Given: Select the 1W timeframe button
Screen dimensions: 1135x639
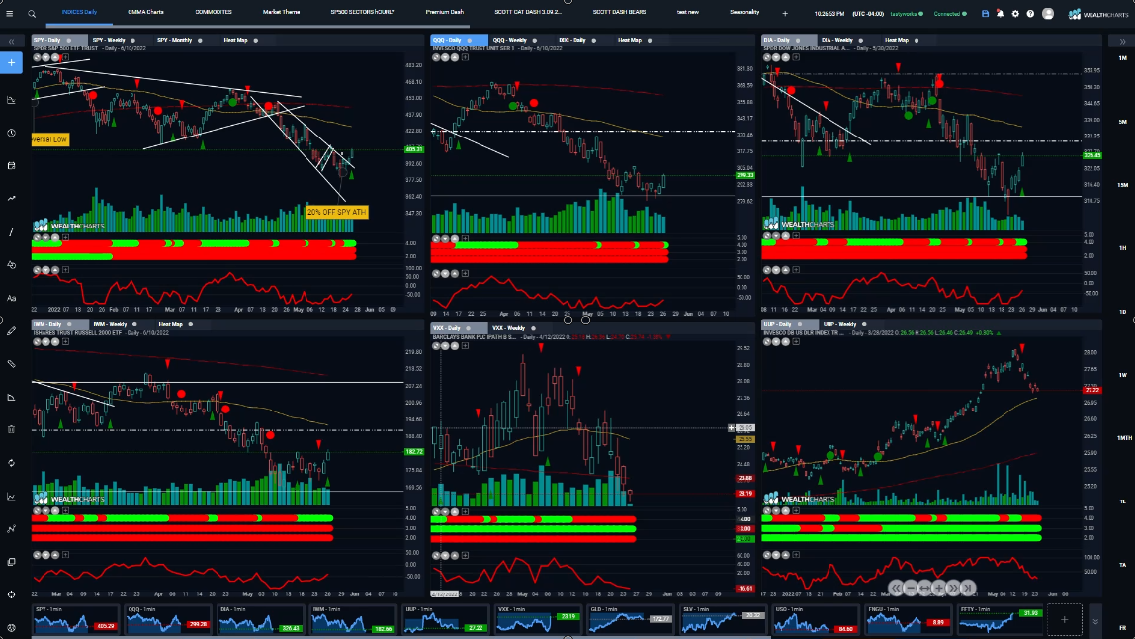Looking at the screenshot, I should pyautogui.click(x=1123, y=375).
